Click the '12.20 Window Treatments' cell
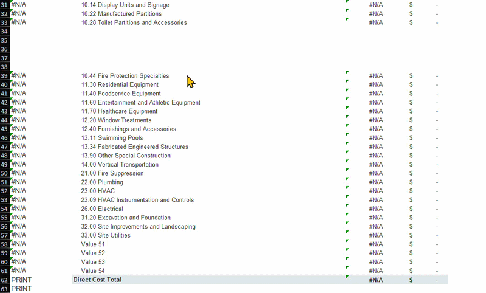The width and height of the screenshot is (486, 293). click(117, 120)
